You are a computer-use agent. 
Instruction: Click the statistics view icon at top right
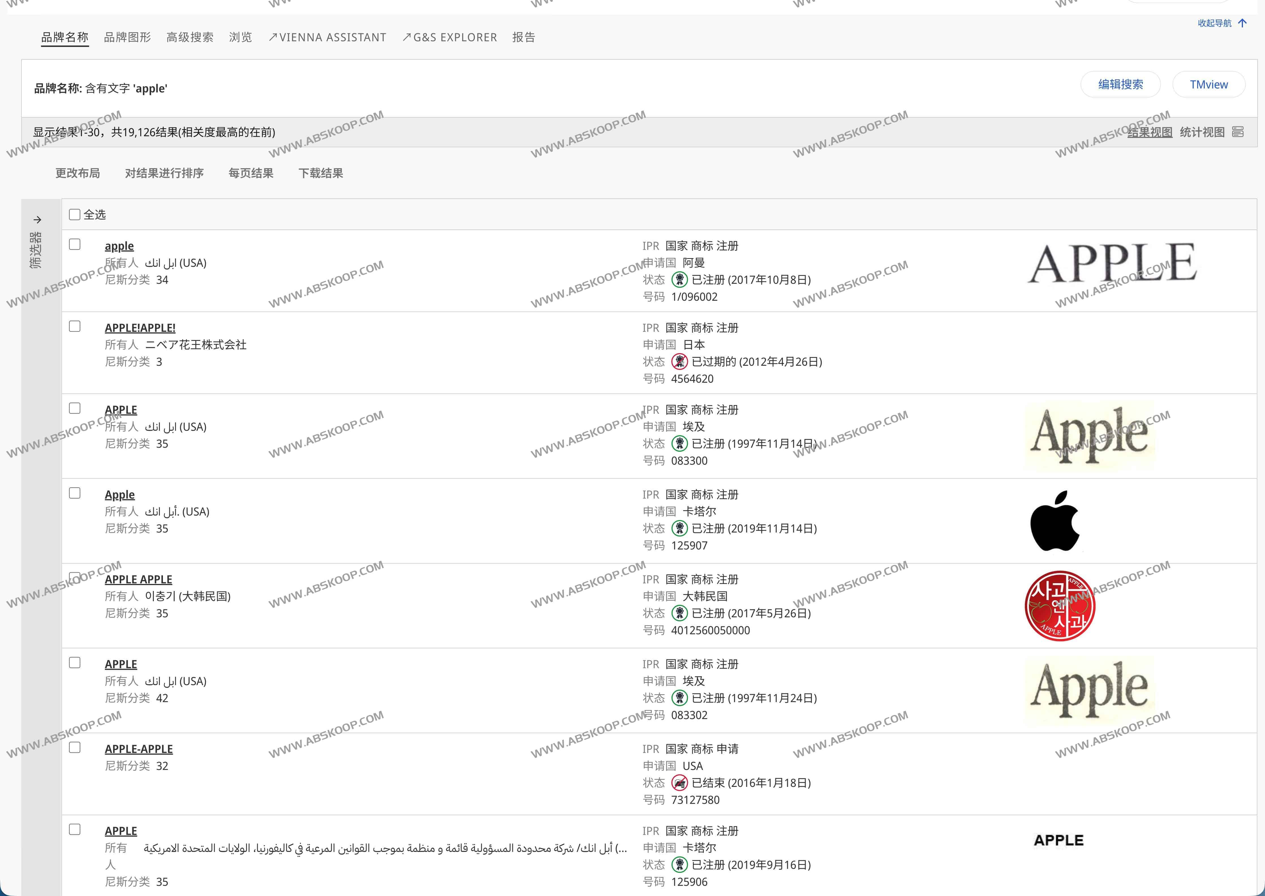(x=1238, y=132)
